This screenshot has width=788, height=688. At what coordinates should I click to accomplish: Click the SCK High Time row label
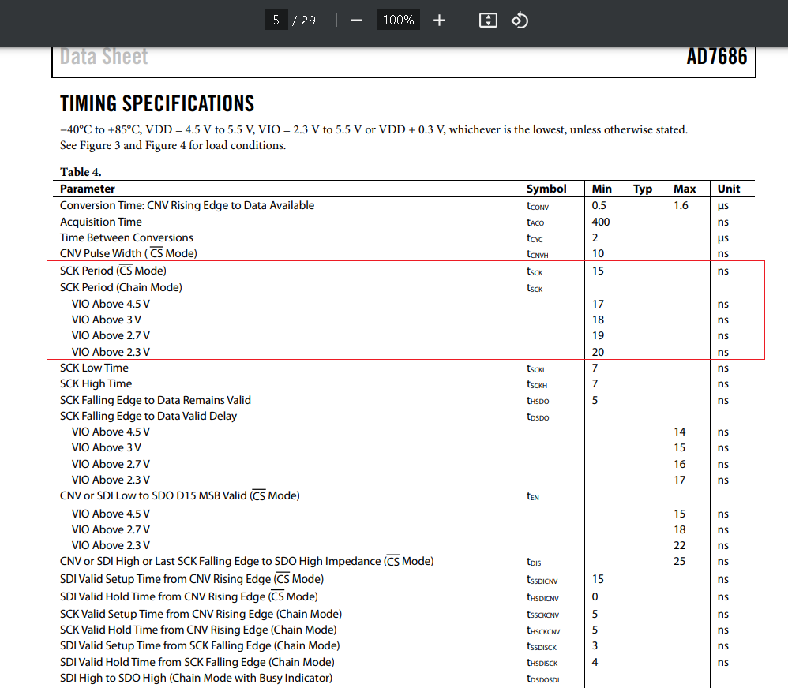[96, 383]
